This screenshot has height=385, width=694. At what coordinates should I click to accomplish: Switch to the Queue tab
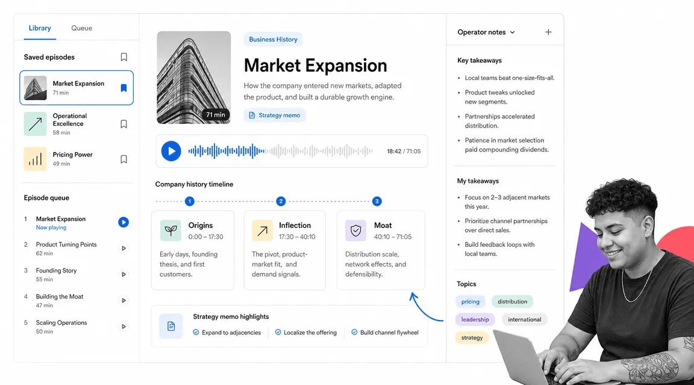tap(81, 28)
